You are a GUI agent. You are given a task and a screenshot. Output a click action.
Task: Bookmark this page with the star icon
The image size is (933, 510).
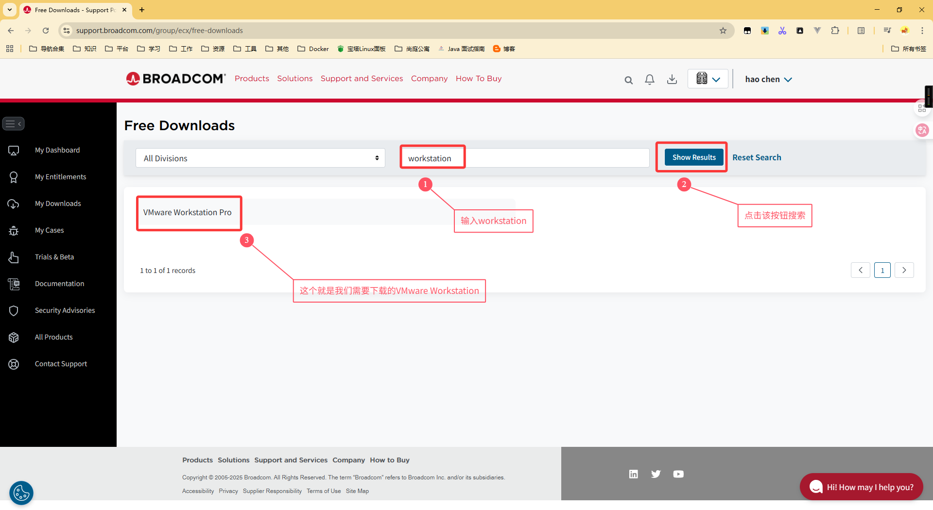tap(723, 31)
